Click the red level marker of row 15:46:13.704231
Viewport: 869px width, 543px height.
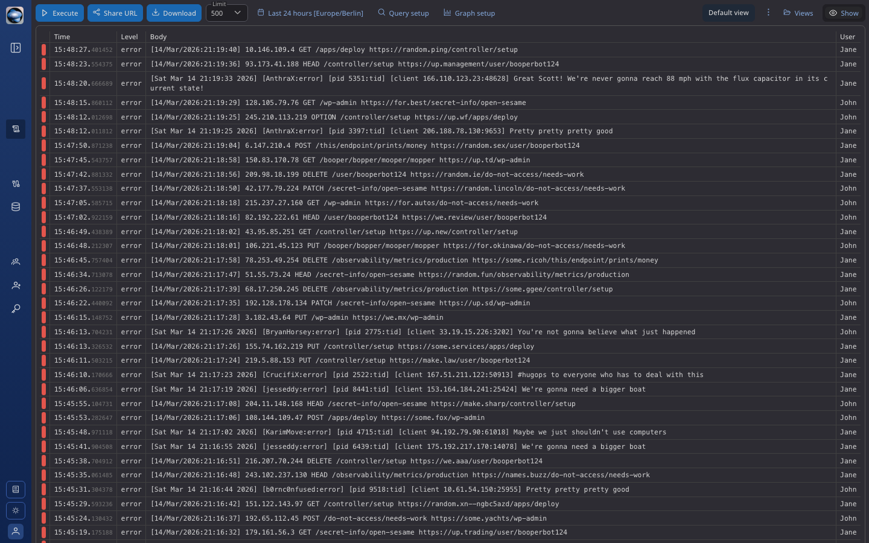[43, 332]
